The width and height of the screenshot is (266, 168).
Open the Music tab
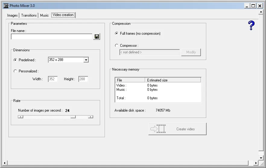tap(44, 15)
